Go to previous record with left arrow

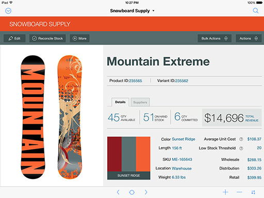click(x=118, y=192)
